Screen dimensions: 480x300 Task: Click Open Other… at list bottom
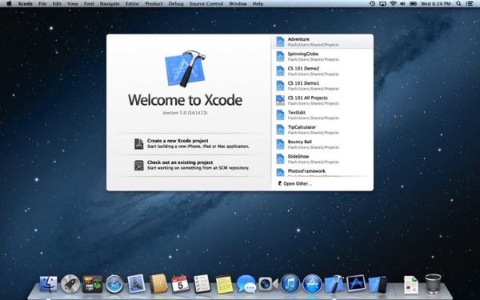(x=295, y=184)
